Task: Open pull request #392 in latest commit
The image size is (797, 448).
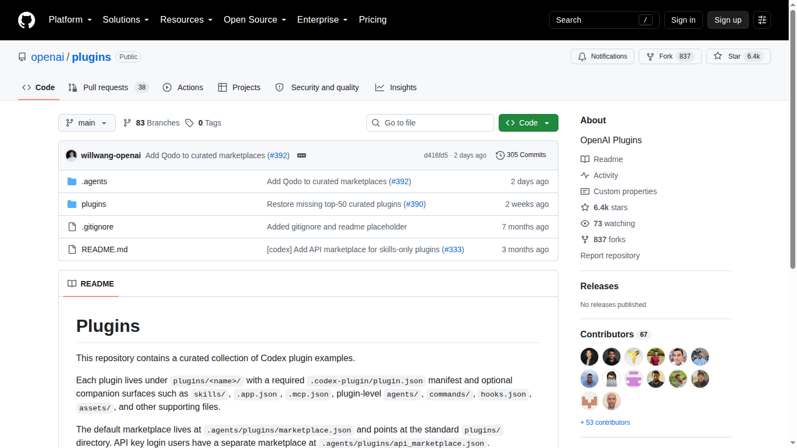Action: click(279, 155)
